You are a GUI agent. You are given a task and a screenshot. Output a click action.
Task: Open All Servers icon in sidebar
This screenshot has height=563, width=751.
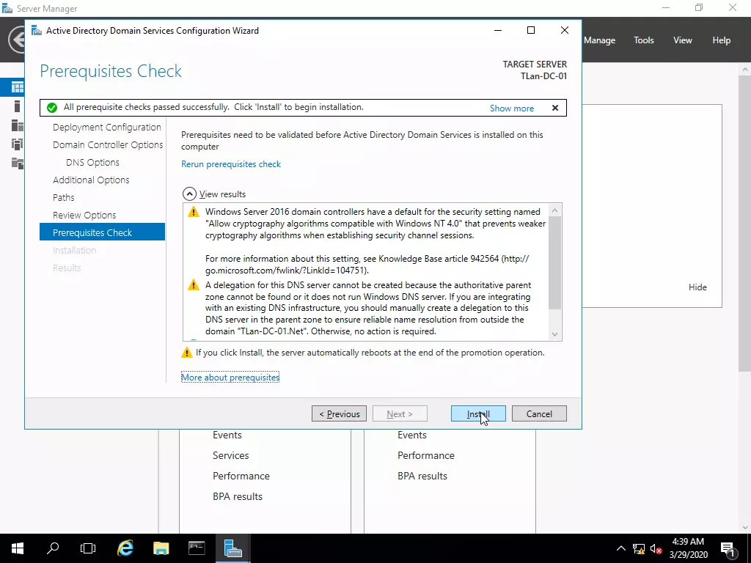(18, 125)
